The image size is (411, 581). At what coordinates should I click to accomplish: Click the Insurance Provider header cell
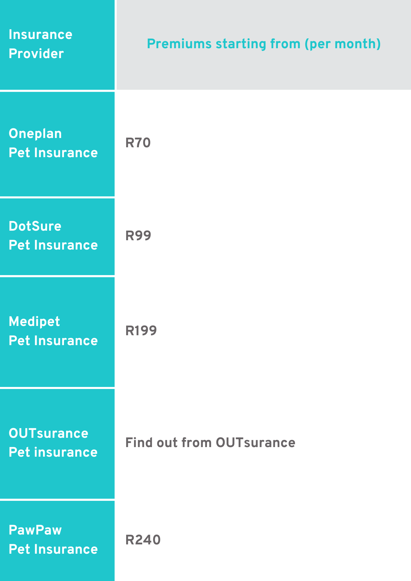click(57, 45)
